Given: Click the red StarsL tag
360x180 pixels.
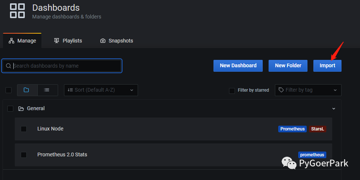Looking at the screenshot, I should tap(317, 129).
